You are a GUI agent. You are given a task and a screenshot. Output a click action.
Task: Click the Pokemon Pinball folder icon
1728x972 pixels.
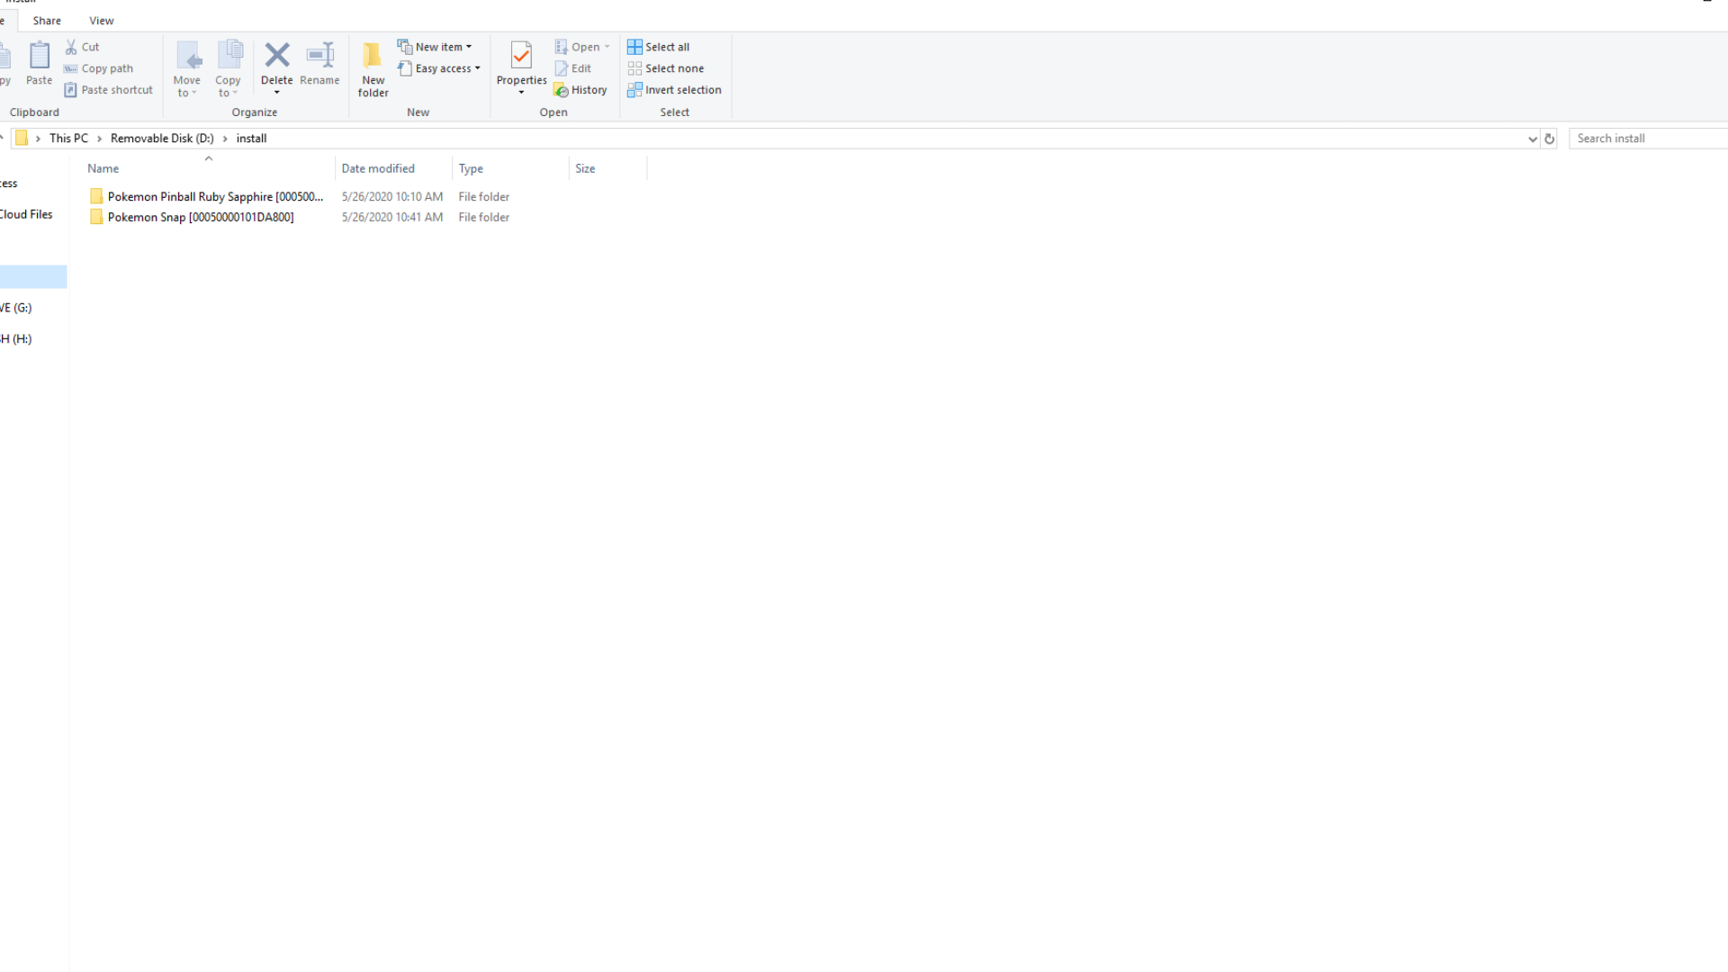click(96, 196)
